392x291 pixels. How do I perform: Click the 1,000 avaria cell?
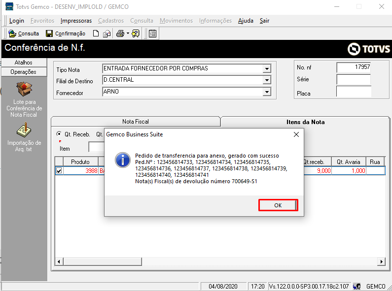click(349, 171)
